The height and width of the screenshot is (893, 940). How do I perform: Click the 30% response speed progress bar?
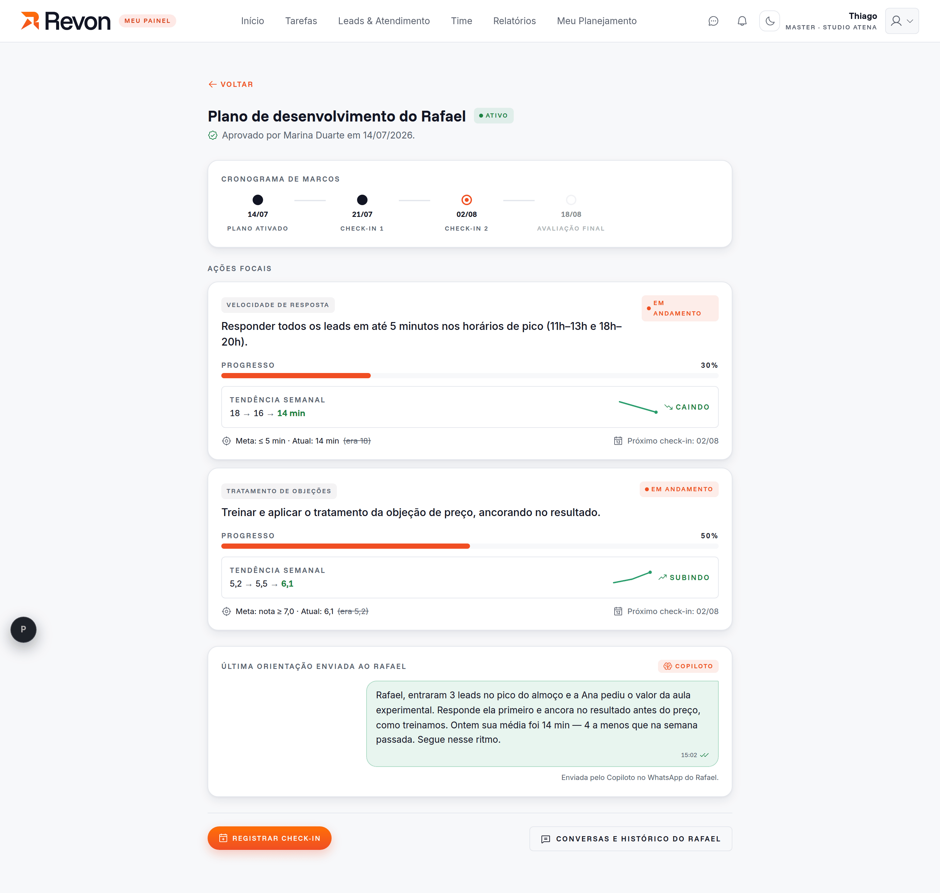pyautogui.click(x=470, y=376)
